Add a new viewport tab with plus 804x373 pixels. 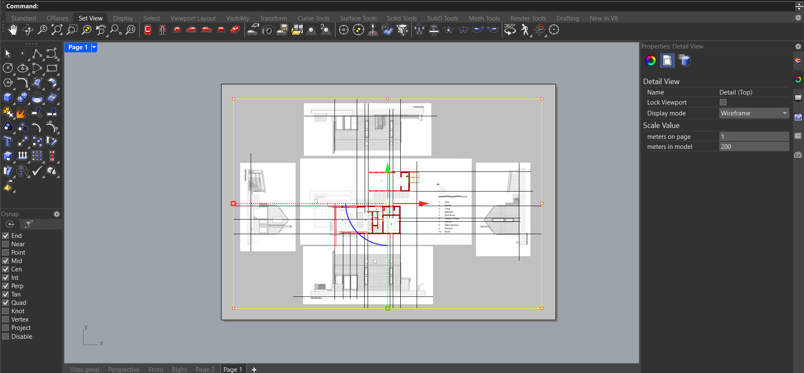click(254, 369)
